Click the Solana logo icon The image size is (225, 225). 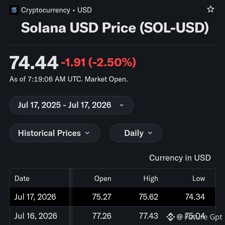tap(14, 10)
